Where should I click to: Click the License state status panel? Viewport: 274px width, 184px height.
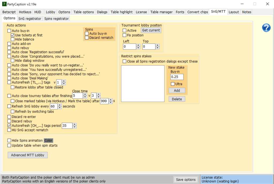click(237, 179)
